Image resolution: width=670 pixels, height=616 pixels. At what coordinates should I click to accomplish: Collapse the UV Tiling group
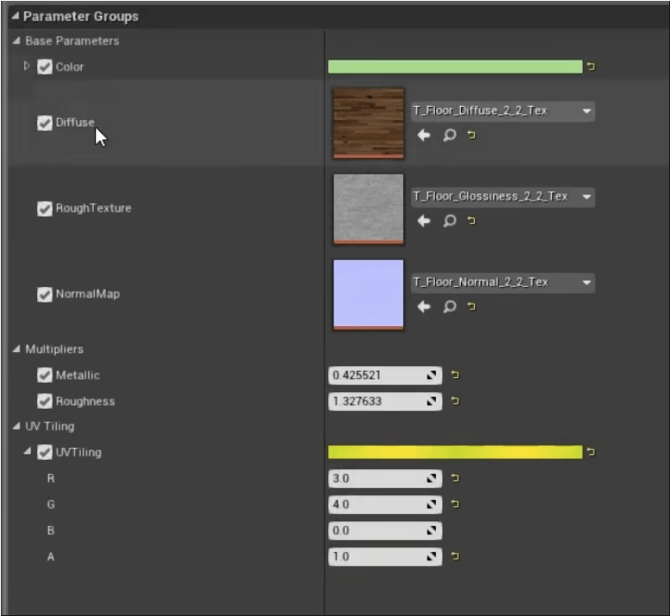(17, 426)
